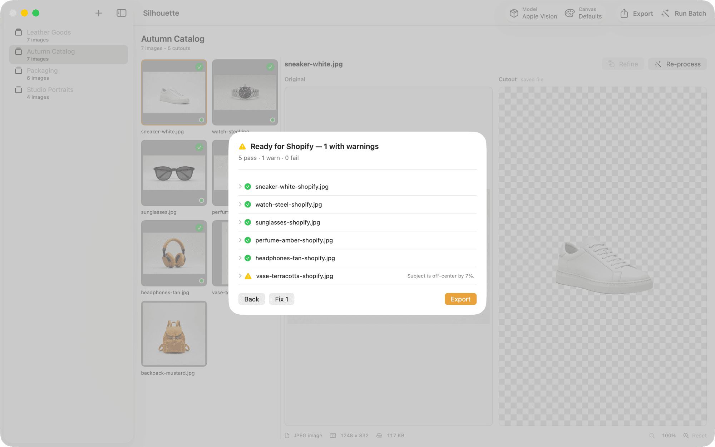Screen dimensions: 715x447
Task: Click the 100% zoom value
Action: [669, 436]
